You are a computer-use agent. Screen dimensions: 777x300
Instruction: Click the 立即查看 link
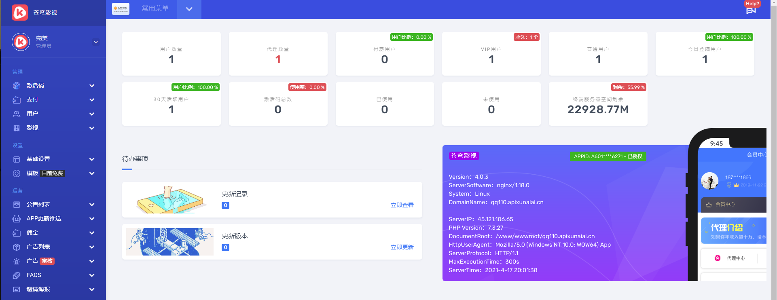coord(402,205)
